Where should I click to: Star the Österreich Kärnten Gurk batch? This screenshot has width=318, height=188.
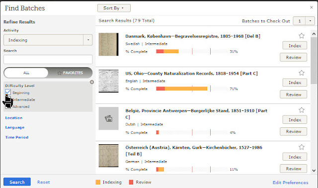point(302,147)
